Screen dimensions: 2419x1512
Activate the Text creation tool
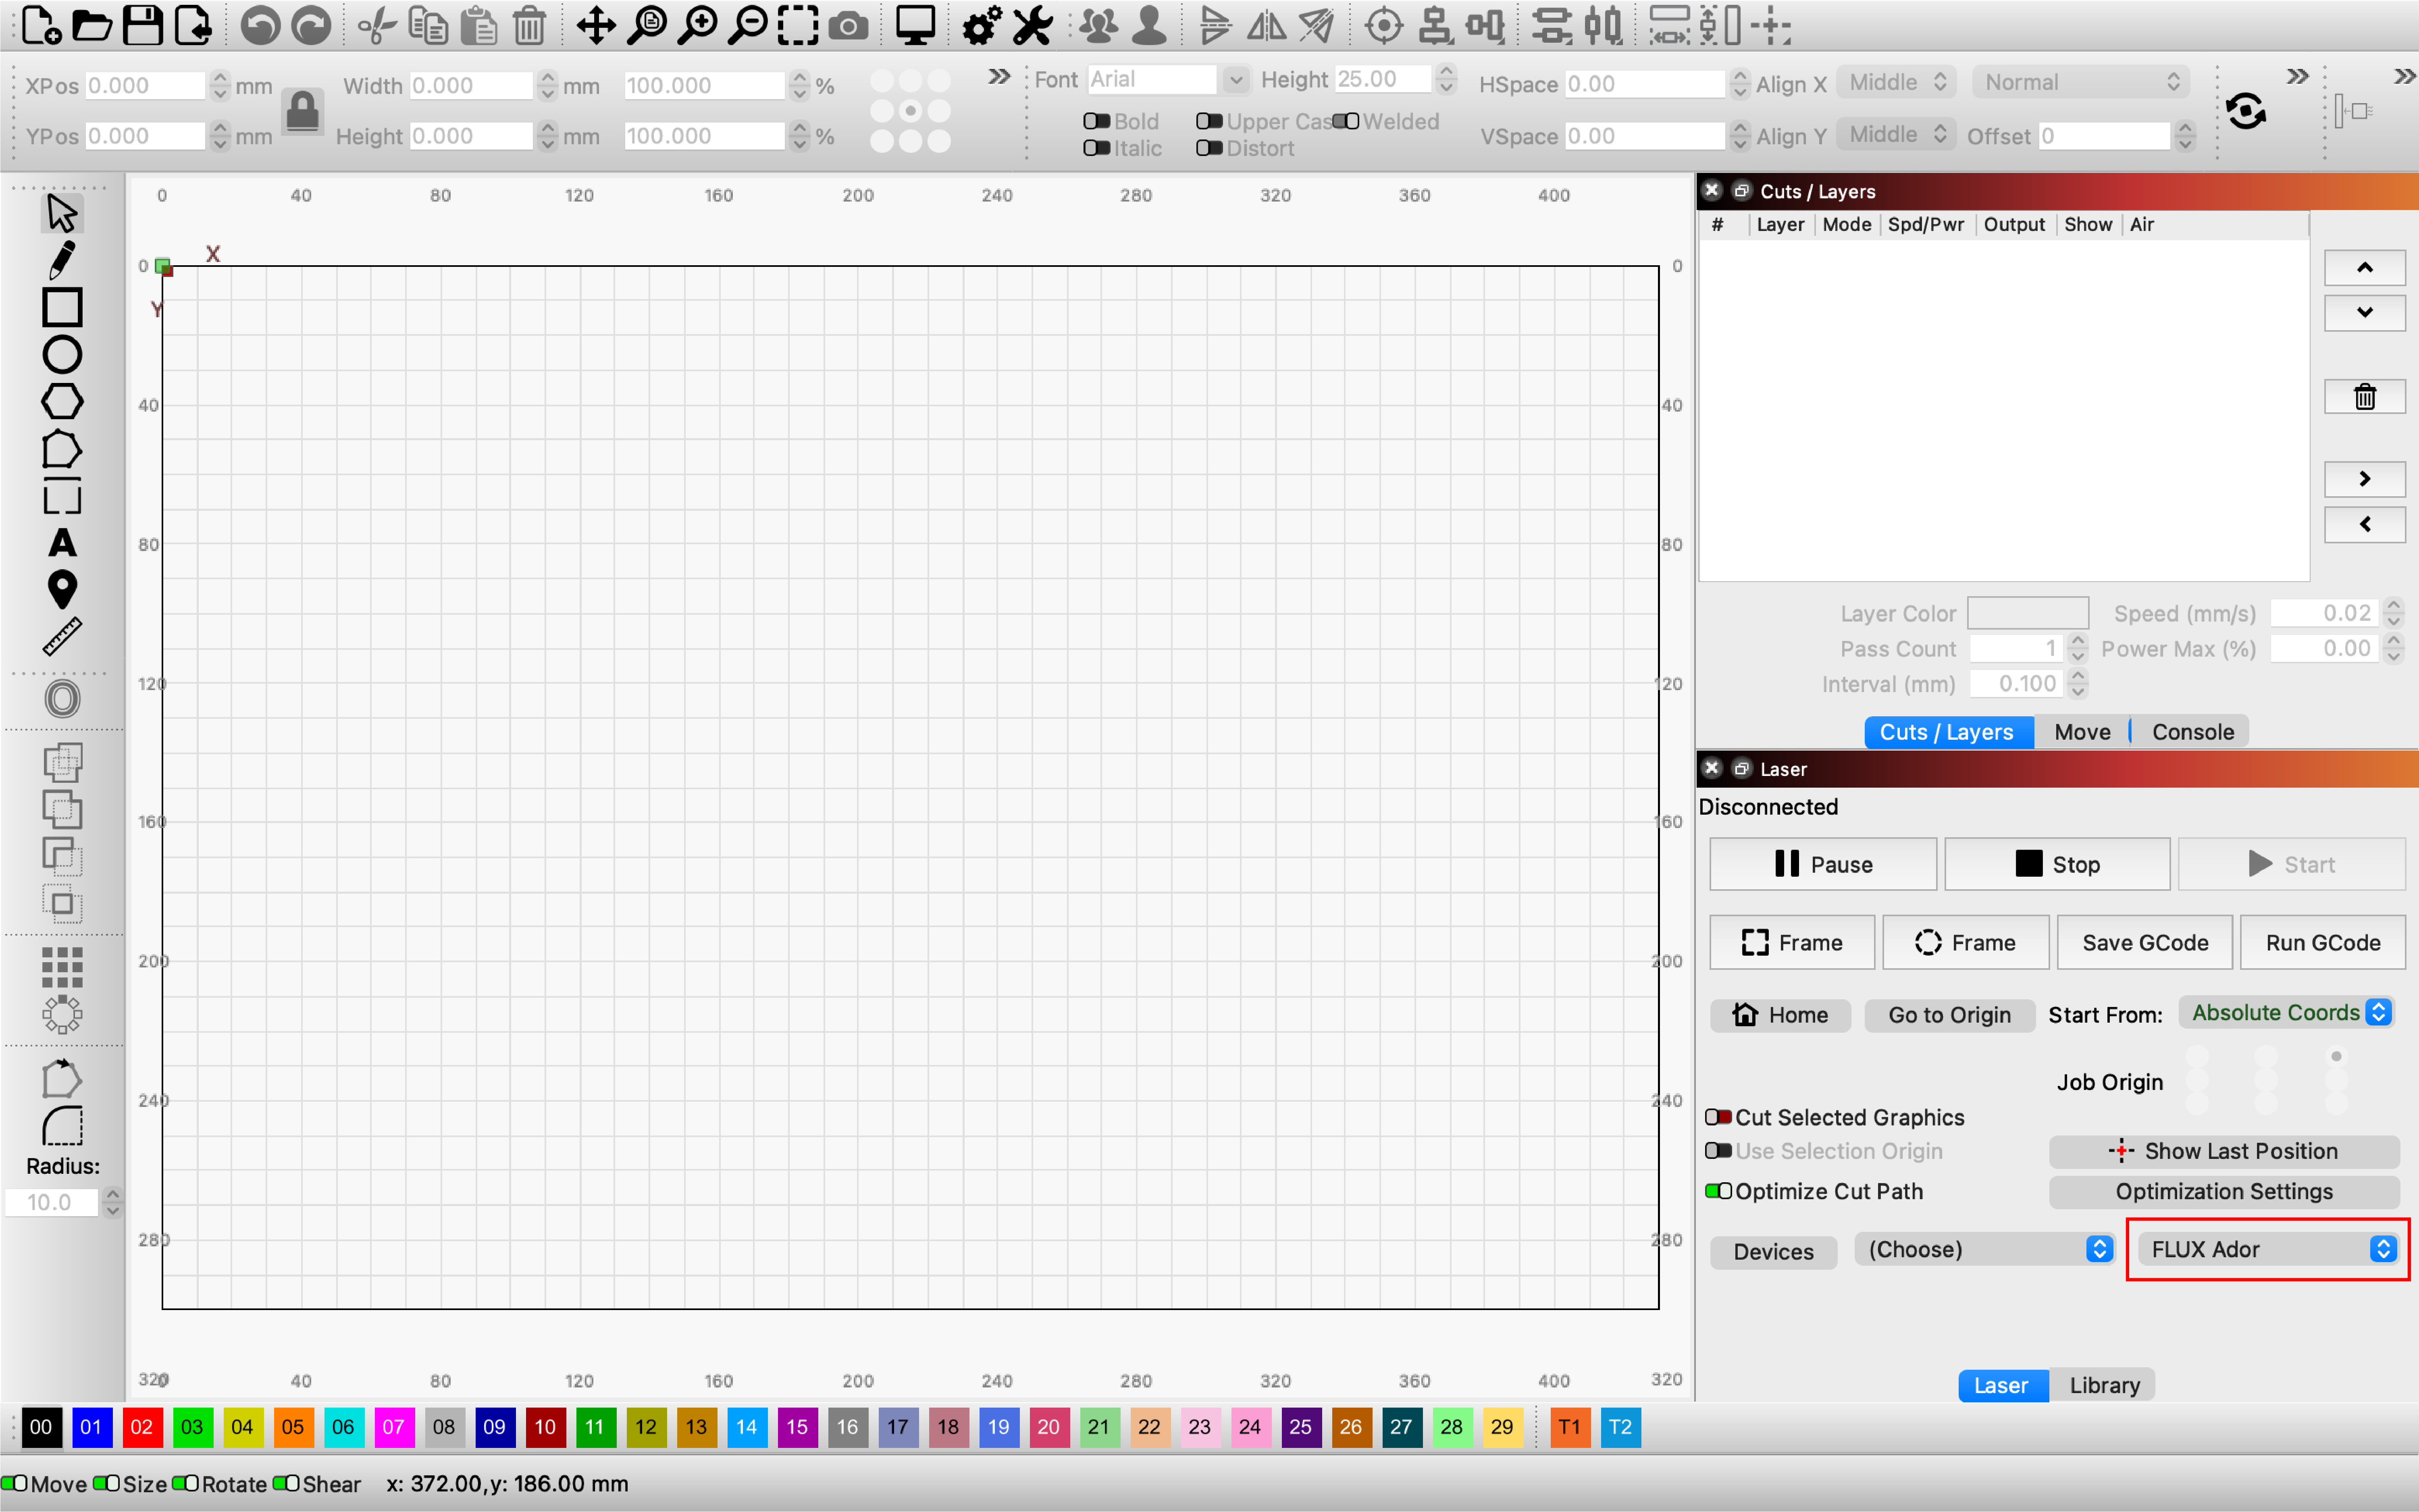pos(62,543)
